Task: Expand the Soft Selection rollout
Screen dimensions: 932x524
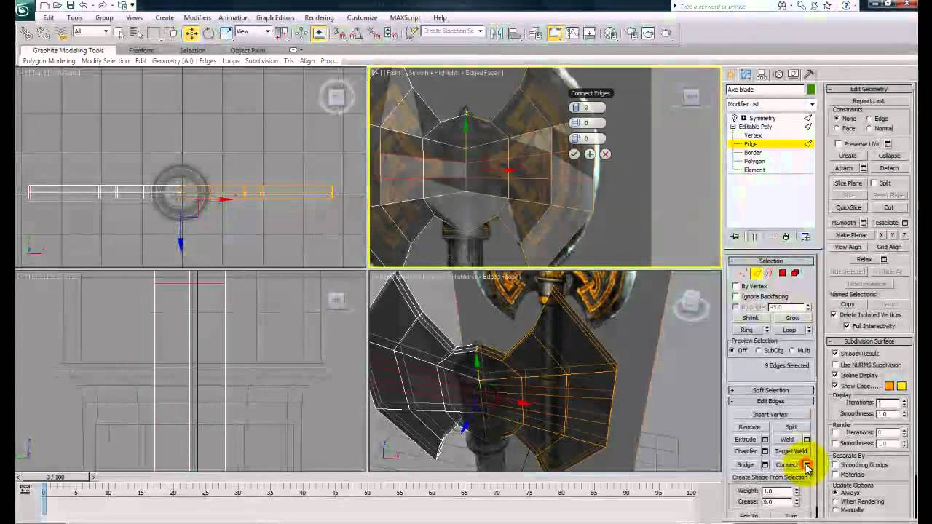Action: [x=770, y=390]
